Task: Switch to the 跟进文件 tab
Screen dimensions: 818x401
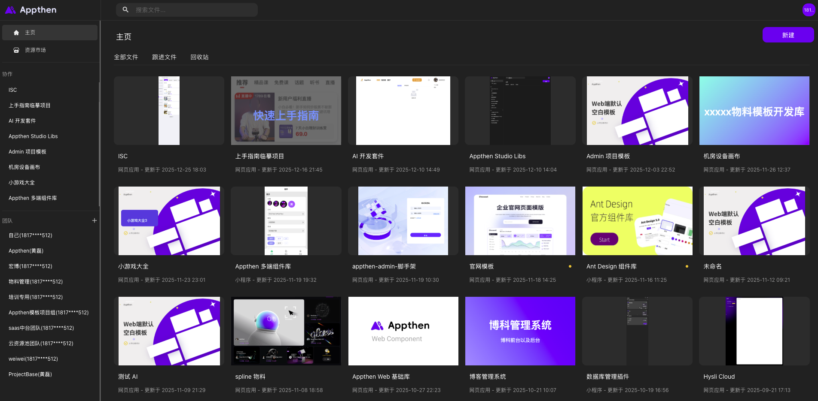Action: pos(164,57)
